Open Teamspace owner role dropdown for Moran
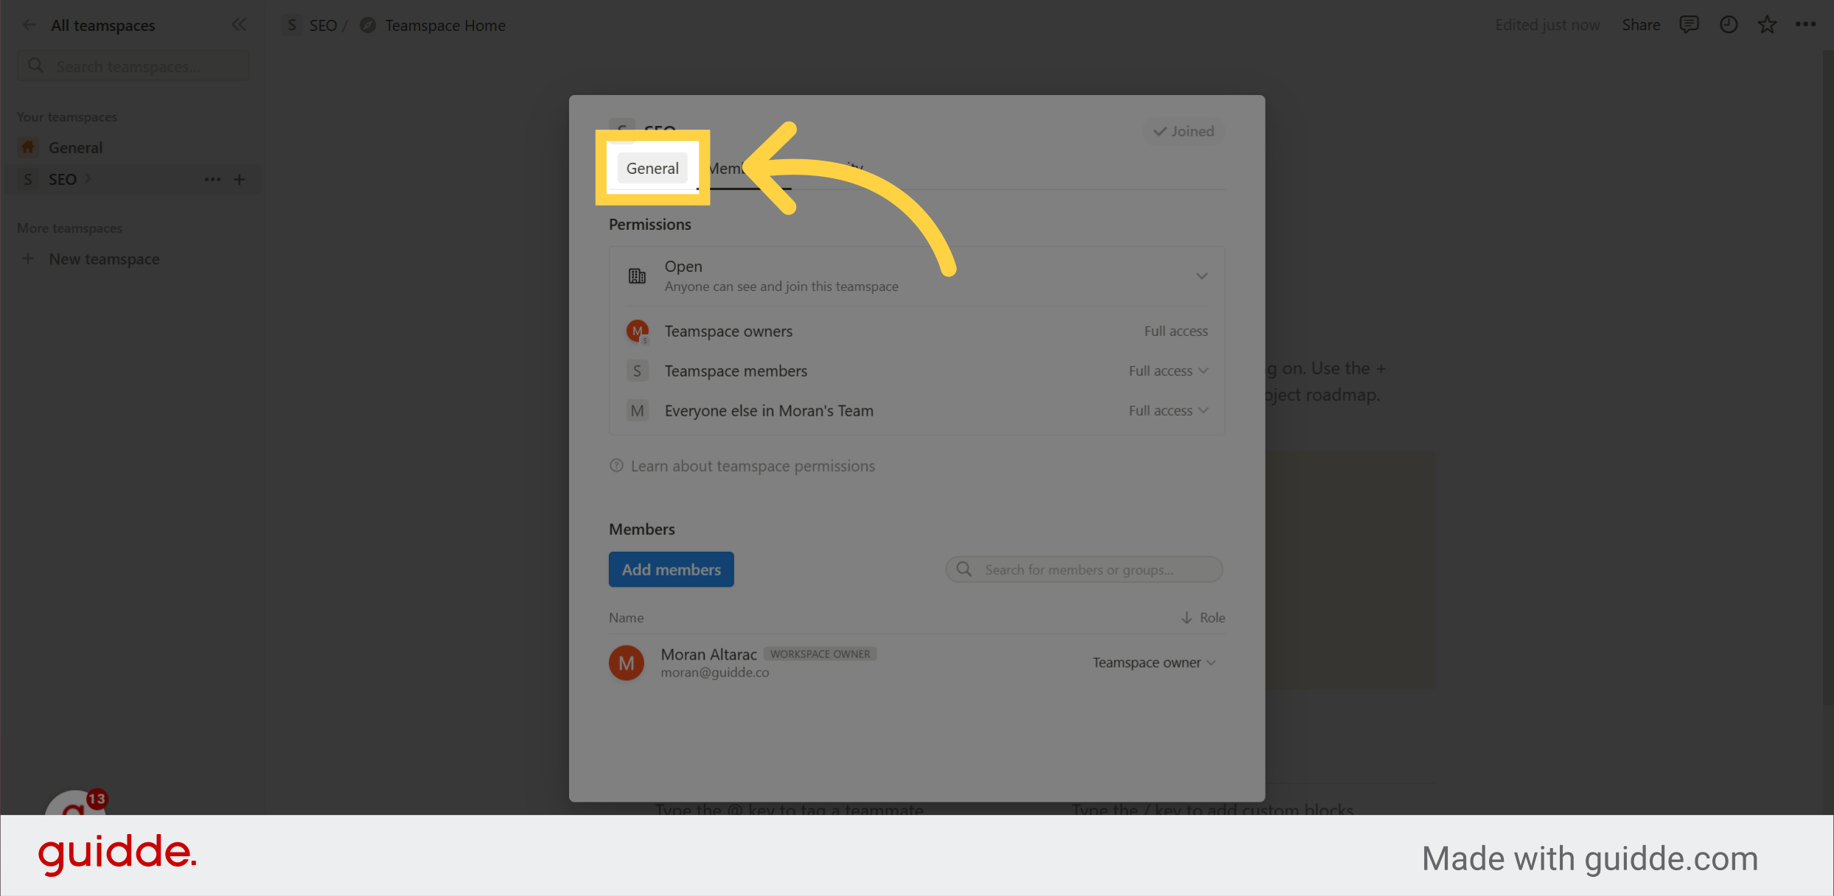The height and width of the screenshot is (896, 1834). 1154,662
